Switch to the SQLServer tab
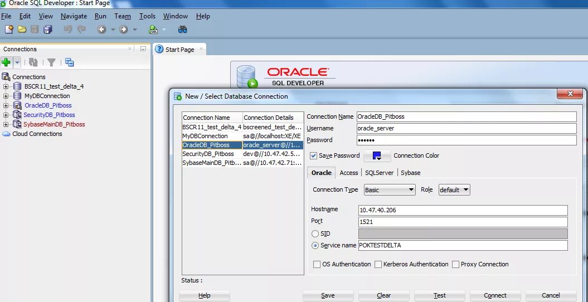This screenshot has width=588, height=302. (x=379, y=173)
